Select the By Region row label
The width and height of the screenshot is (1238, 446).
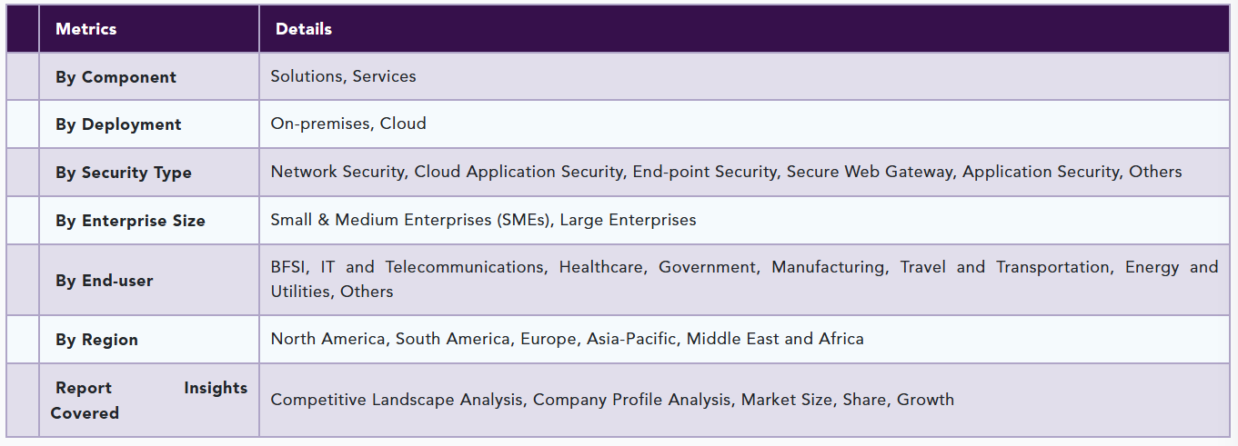click(x=96, y=340)
